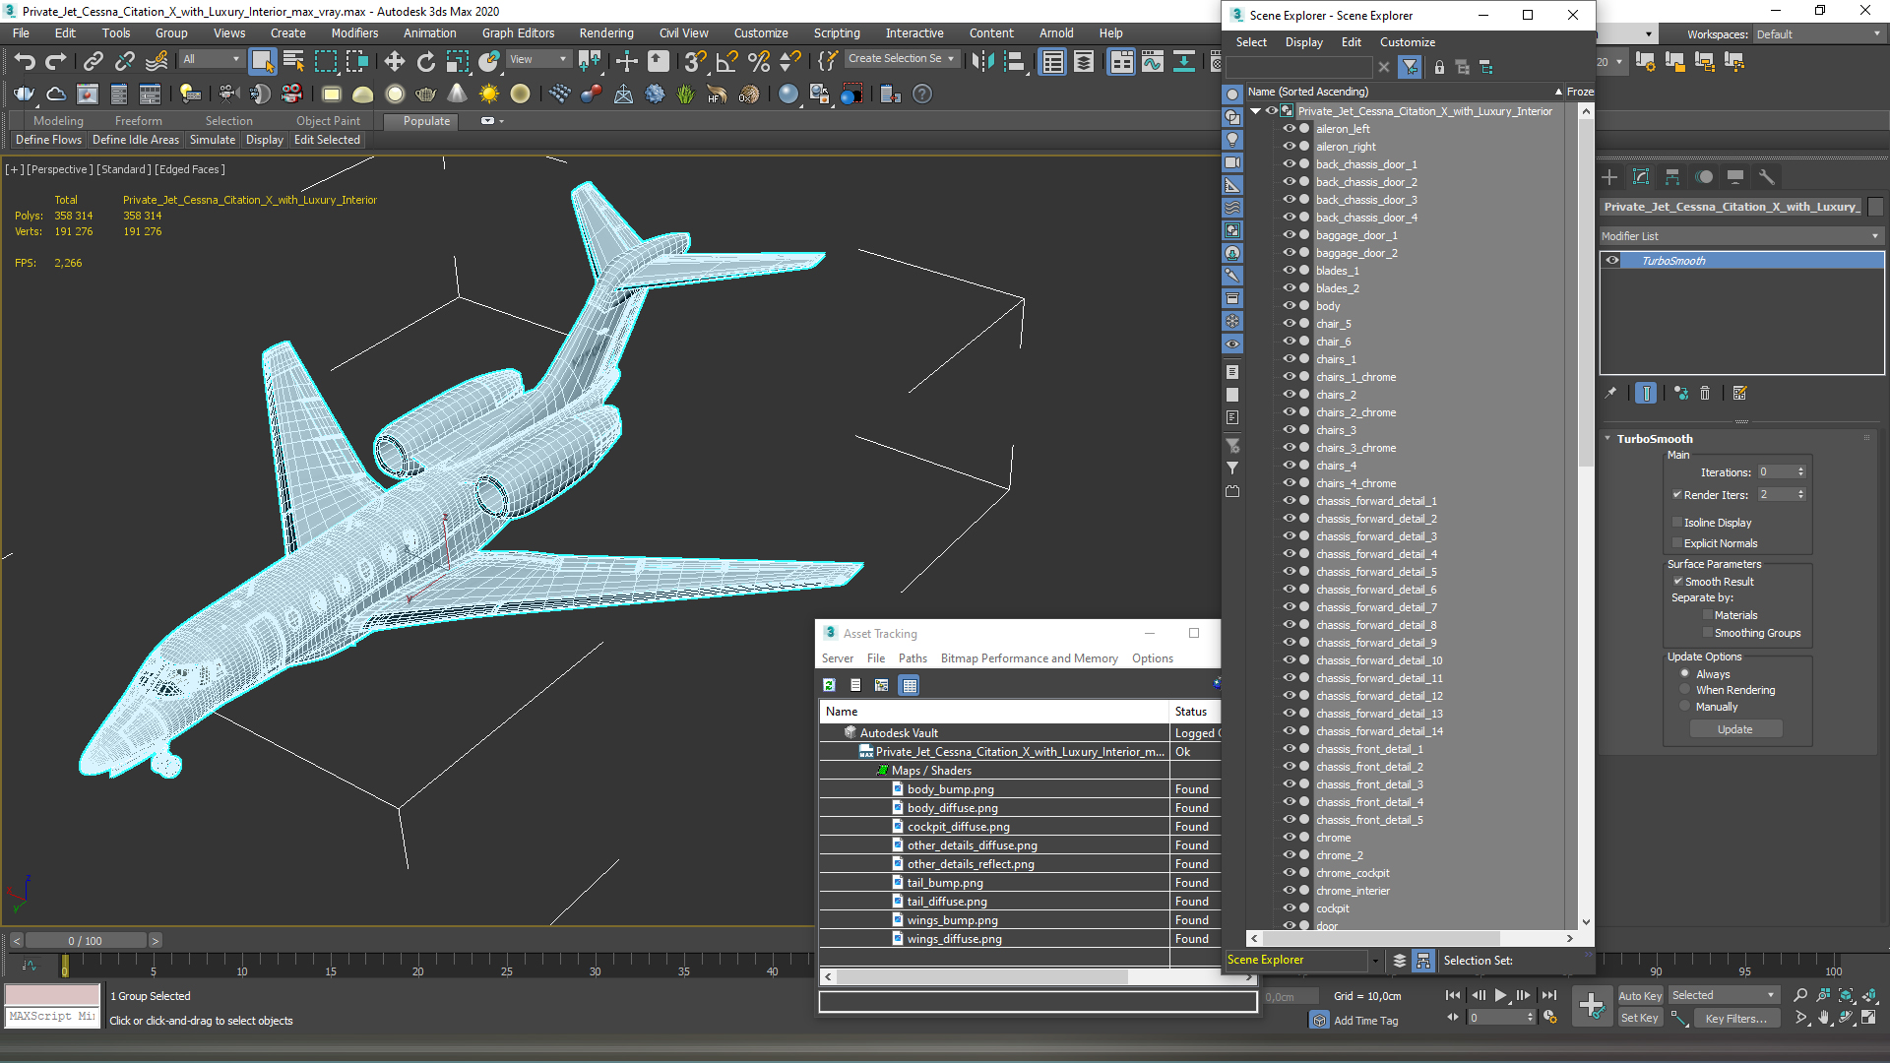
Task: Click the Set Keys large key button
Action: (x=1591, y=1006)
